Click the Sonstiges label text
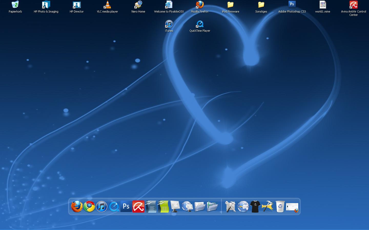The width and height of the screenshot is (369, 230). [261, 11]
